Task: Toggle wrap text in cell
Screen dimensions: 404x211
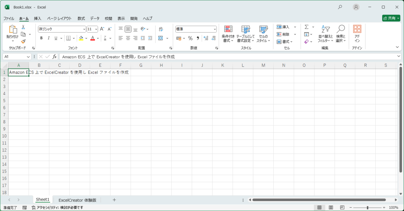Action: click(x=161, y=29)
